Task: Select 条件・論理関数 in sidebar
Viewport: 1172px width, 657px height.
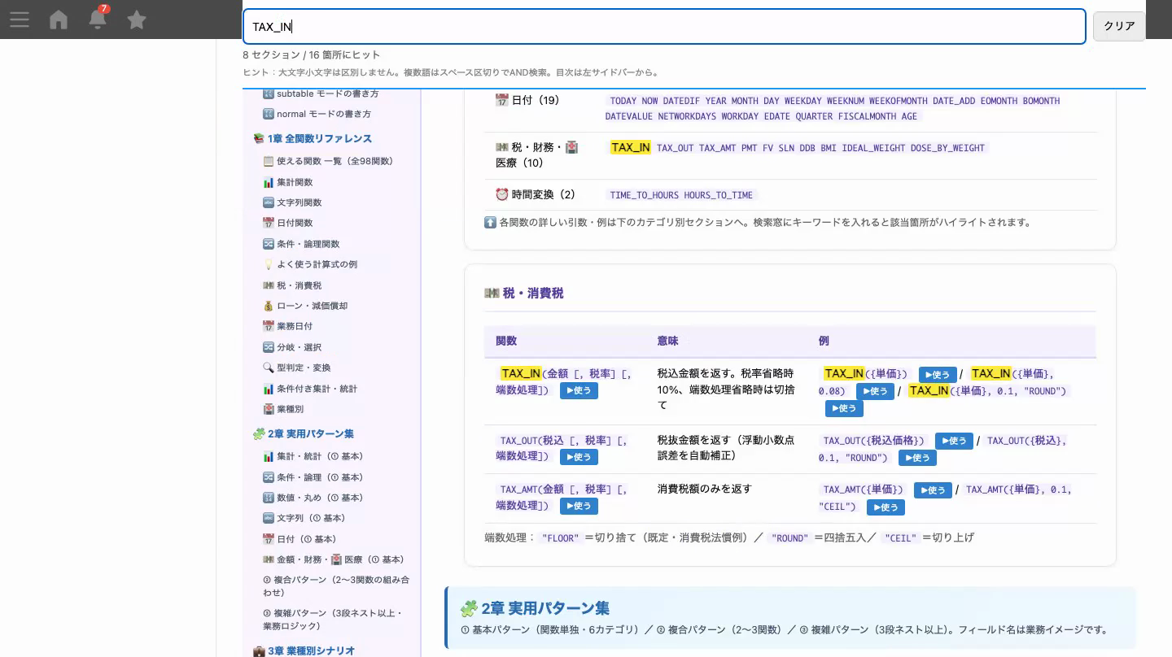Action: point(301,244)
